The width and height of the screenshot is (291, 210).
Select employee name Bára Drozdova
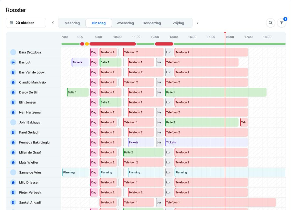pyautogui.click(x=30, y=52)
